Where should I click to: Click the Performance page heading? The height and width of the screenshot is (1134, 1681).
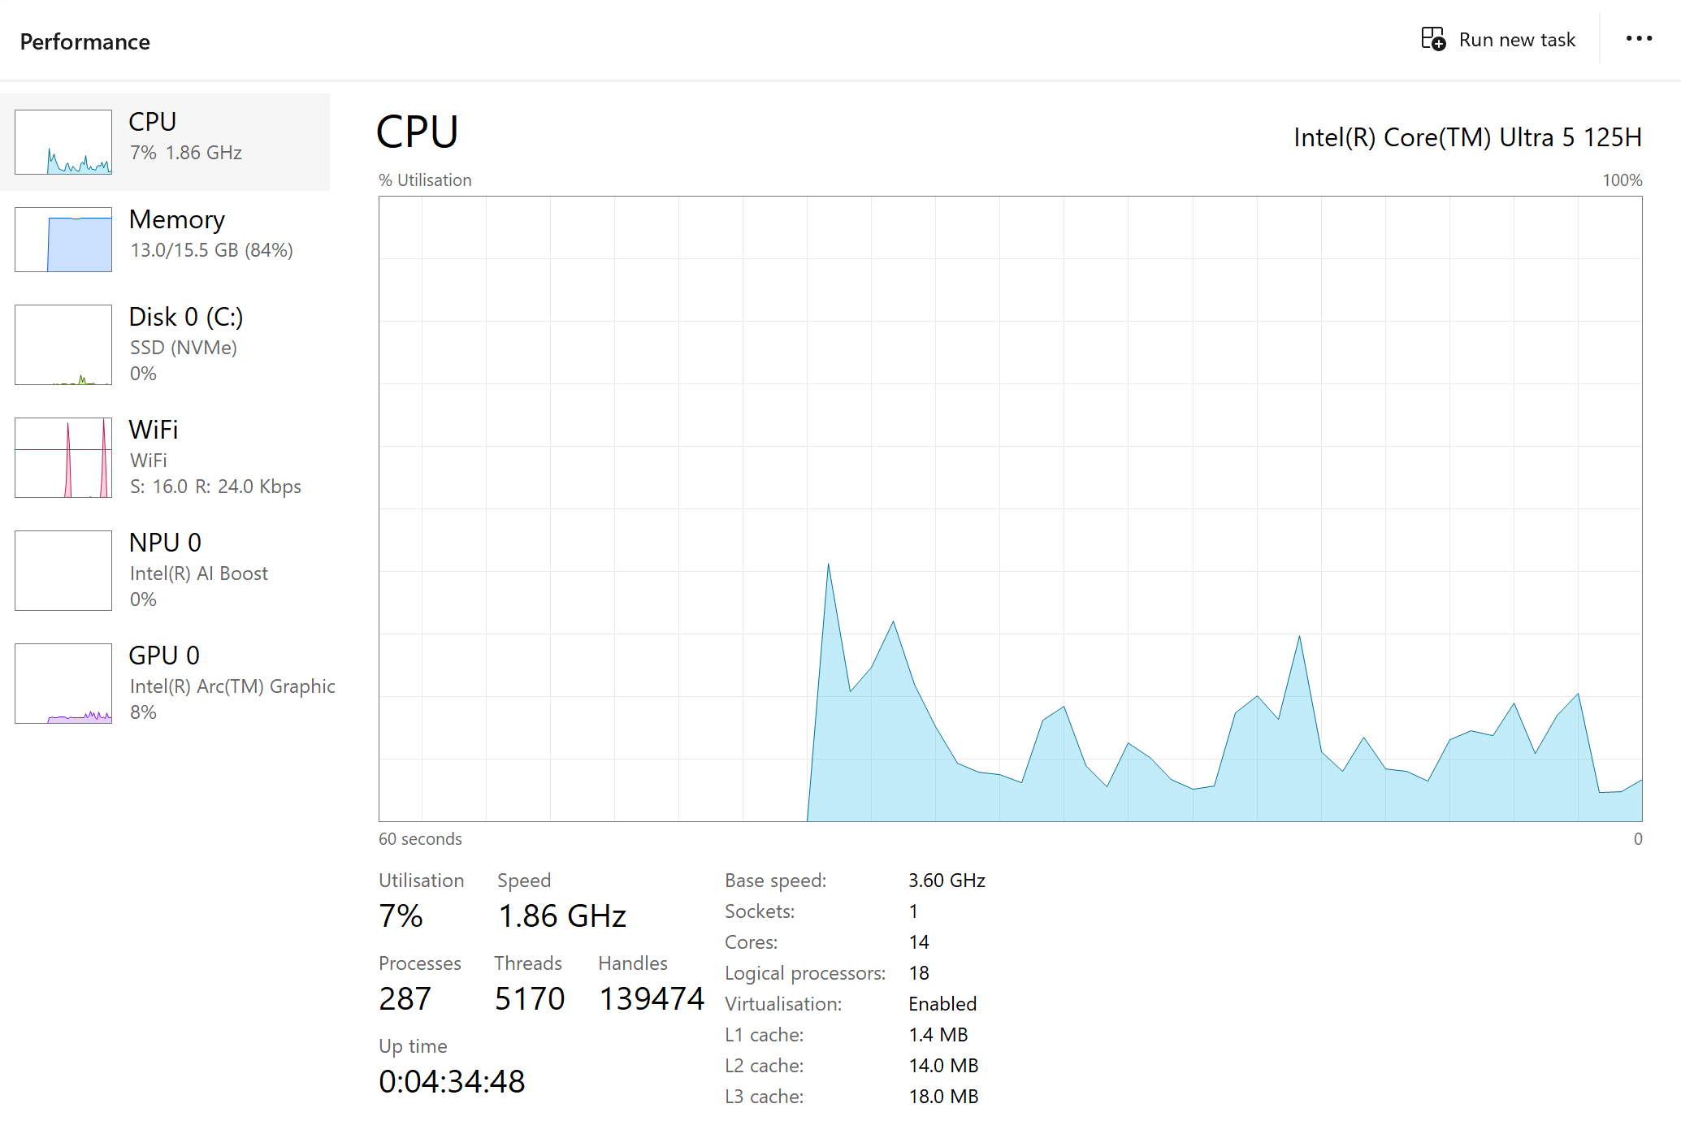[85, 41]
